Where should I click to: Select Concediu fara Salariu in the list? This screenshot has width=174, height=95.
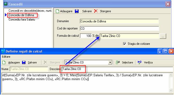tap(22, 20)
